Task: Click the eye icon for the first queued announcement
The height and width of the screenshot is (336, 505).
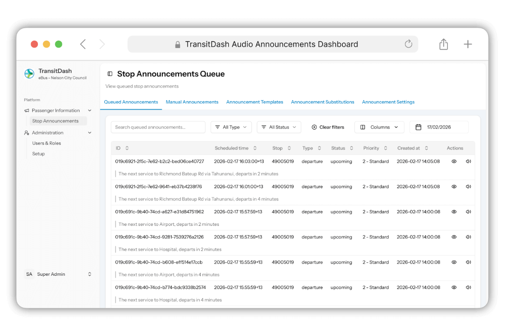Action: (x=454, y=161)
